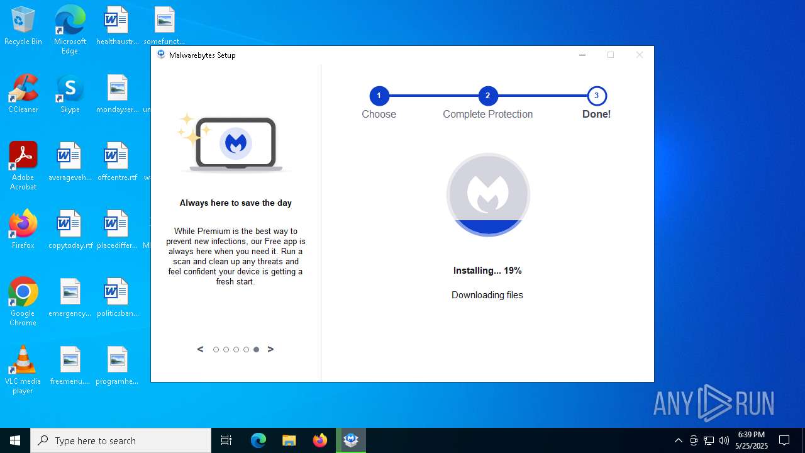Open Task View on taskbar

pyautogui.click(x=226, y=440)
